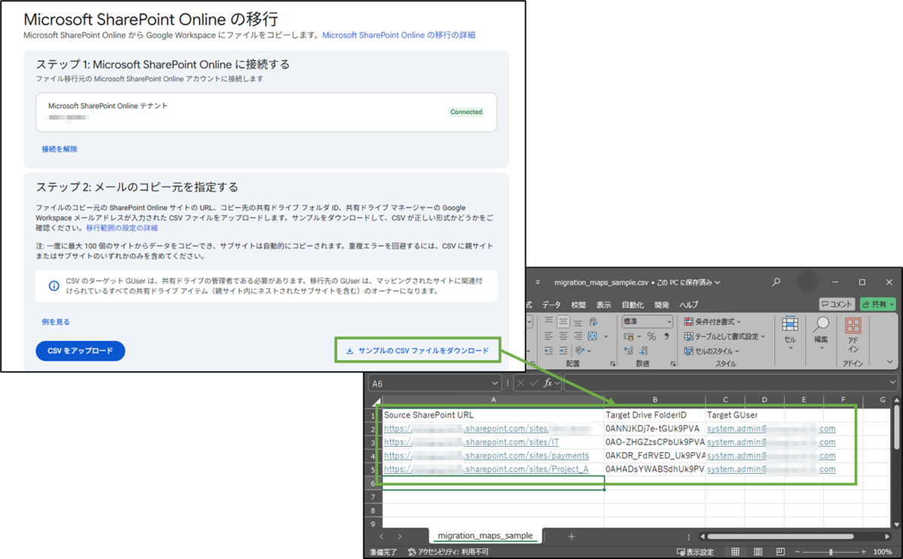903x559 pixels.
Task: Click the Top Align icon in Excel
Action: (549, 320)
